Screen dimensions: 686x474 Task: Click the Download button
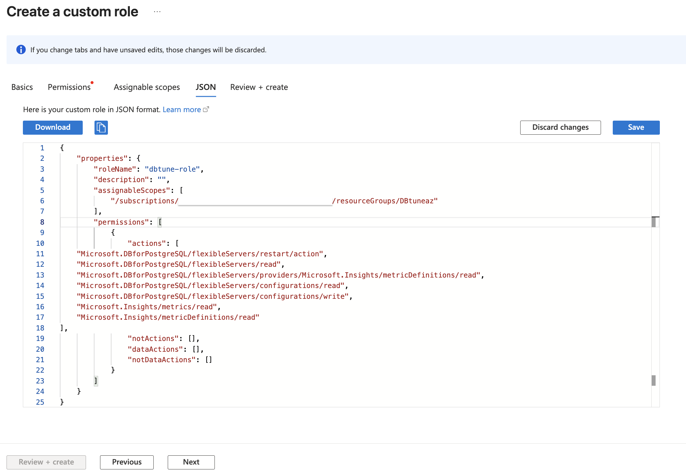point(52,127)
